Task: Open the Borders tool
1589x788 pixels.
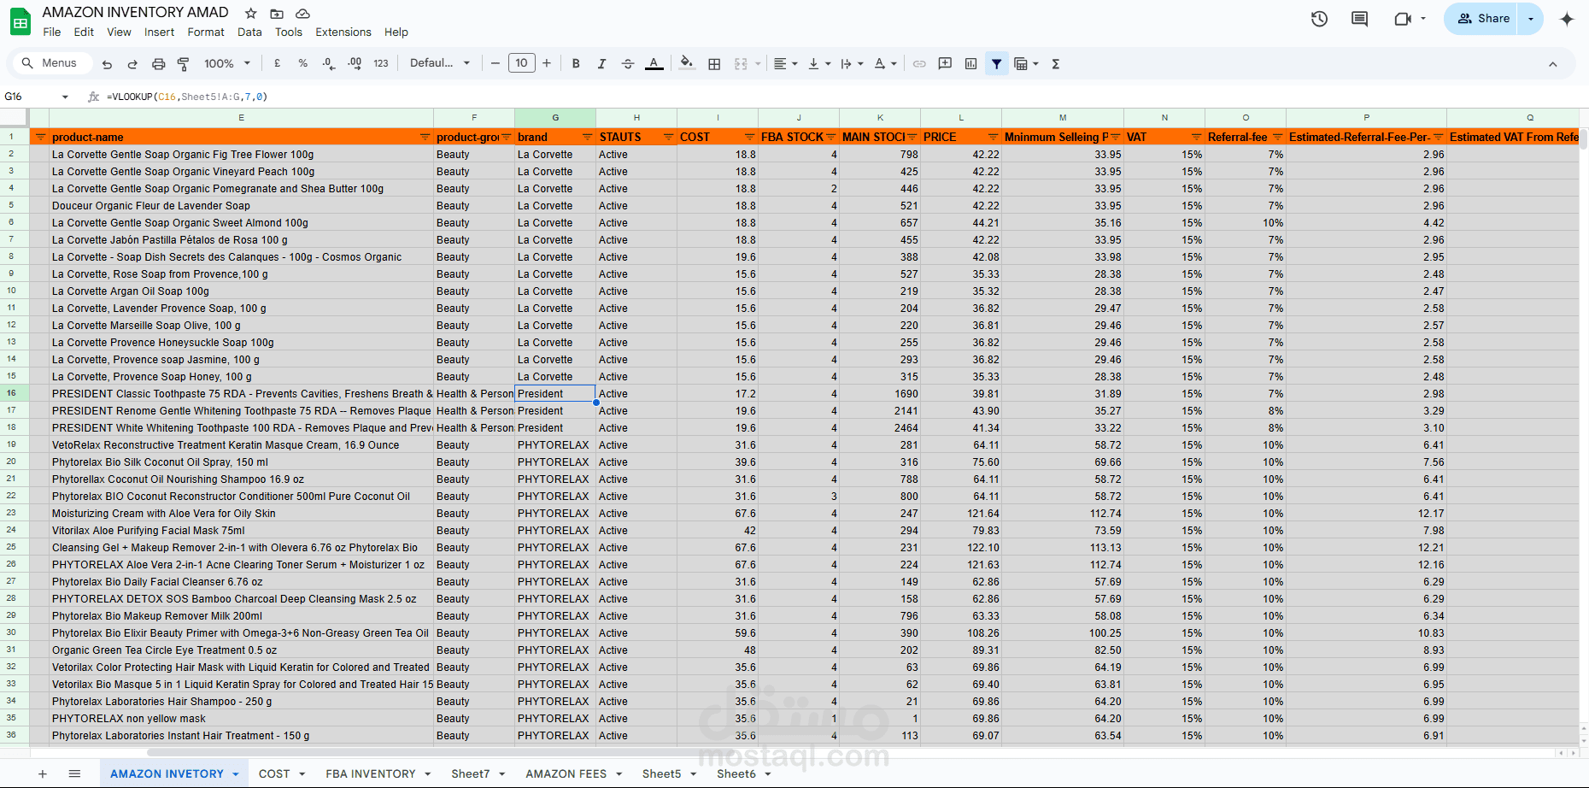Action: 714,63
